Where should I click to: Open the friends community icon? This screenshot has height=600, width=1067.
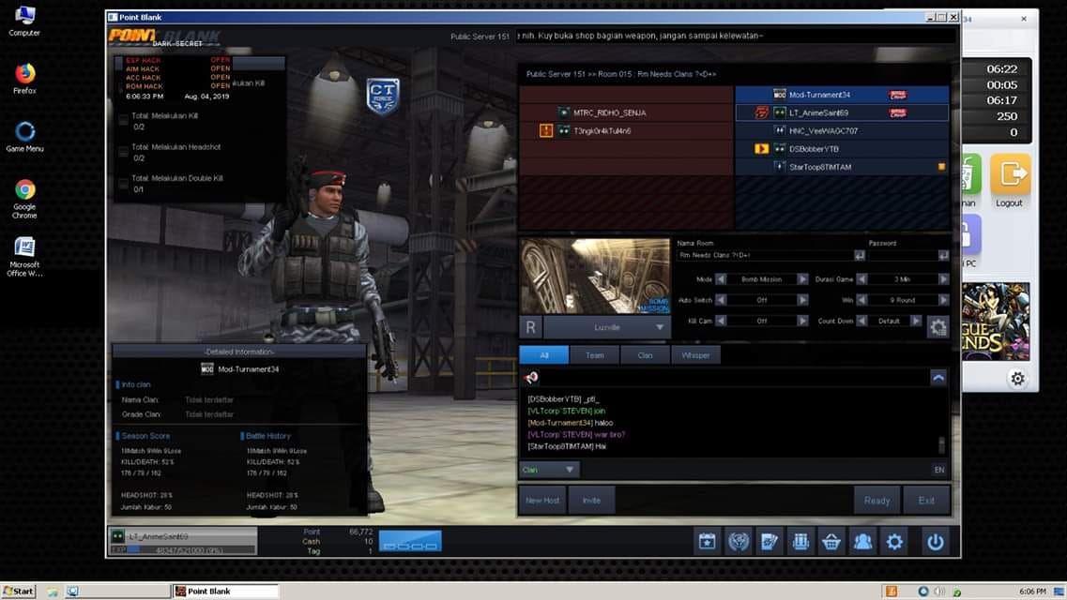pos(862,542)
